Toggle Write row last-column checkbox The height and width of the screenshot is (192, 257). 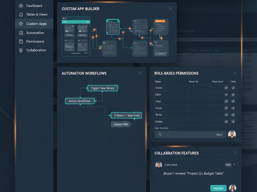coord(233,115)
